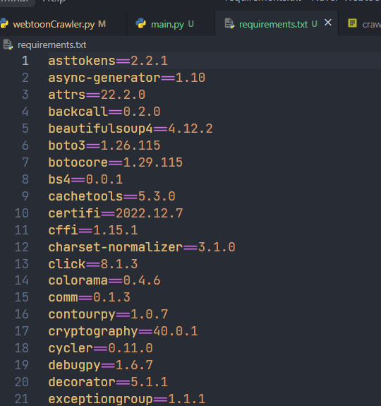Screen dimensions: 381x406
Task: Click the Python icon on main.py tab
Action: 140,23
